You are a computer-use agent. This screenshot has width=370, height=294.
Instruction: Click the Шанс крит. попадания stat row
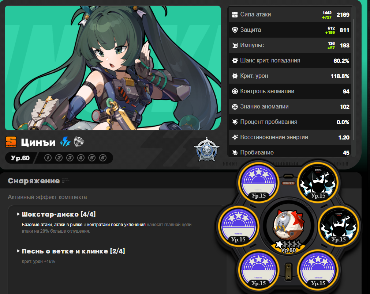(x=290, y=61)
